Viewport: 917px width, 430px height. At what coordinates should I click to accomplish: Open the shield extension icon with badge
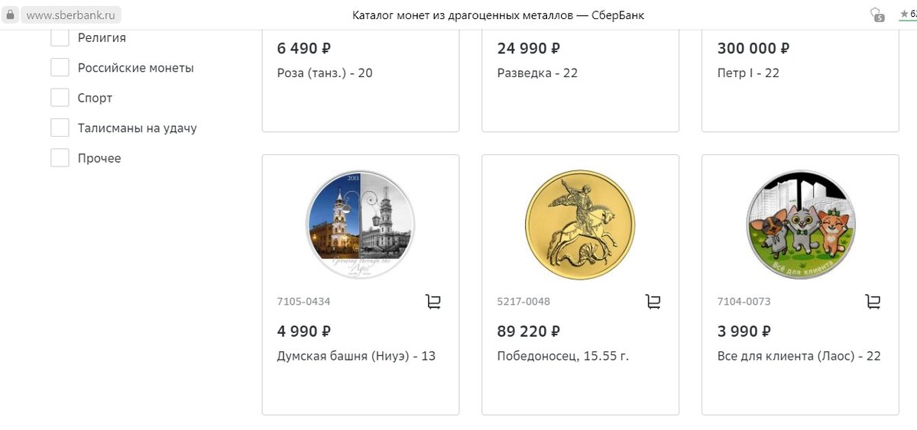pos(876,15)
